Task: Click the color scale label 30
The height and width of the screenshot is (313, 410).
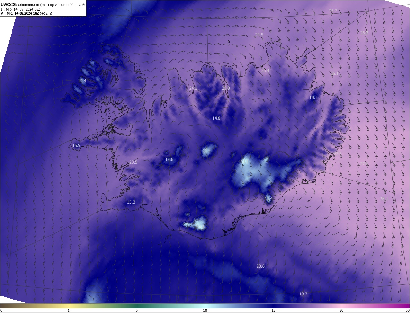Action: click(341, 310)
